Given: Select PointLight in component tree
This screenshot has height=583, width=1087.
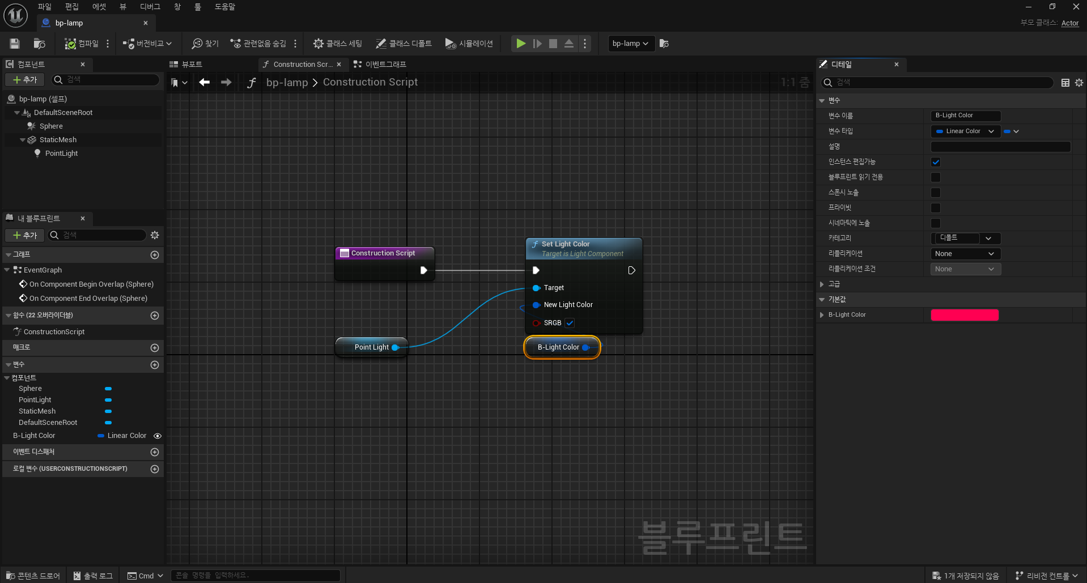Looking at the screenshot, I should tap(61, 154).
